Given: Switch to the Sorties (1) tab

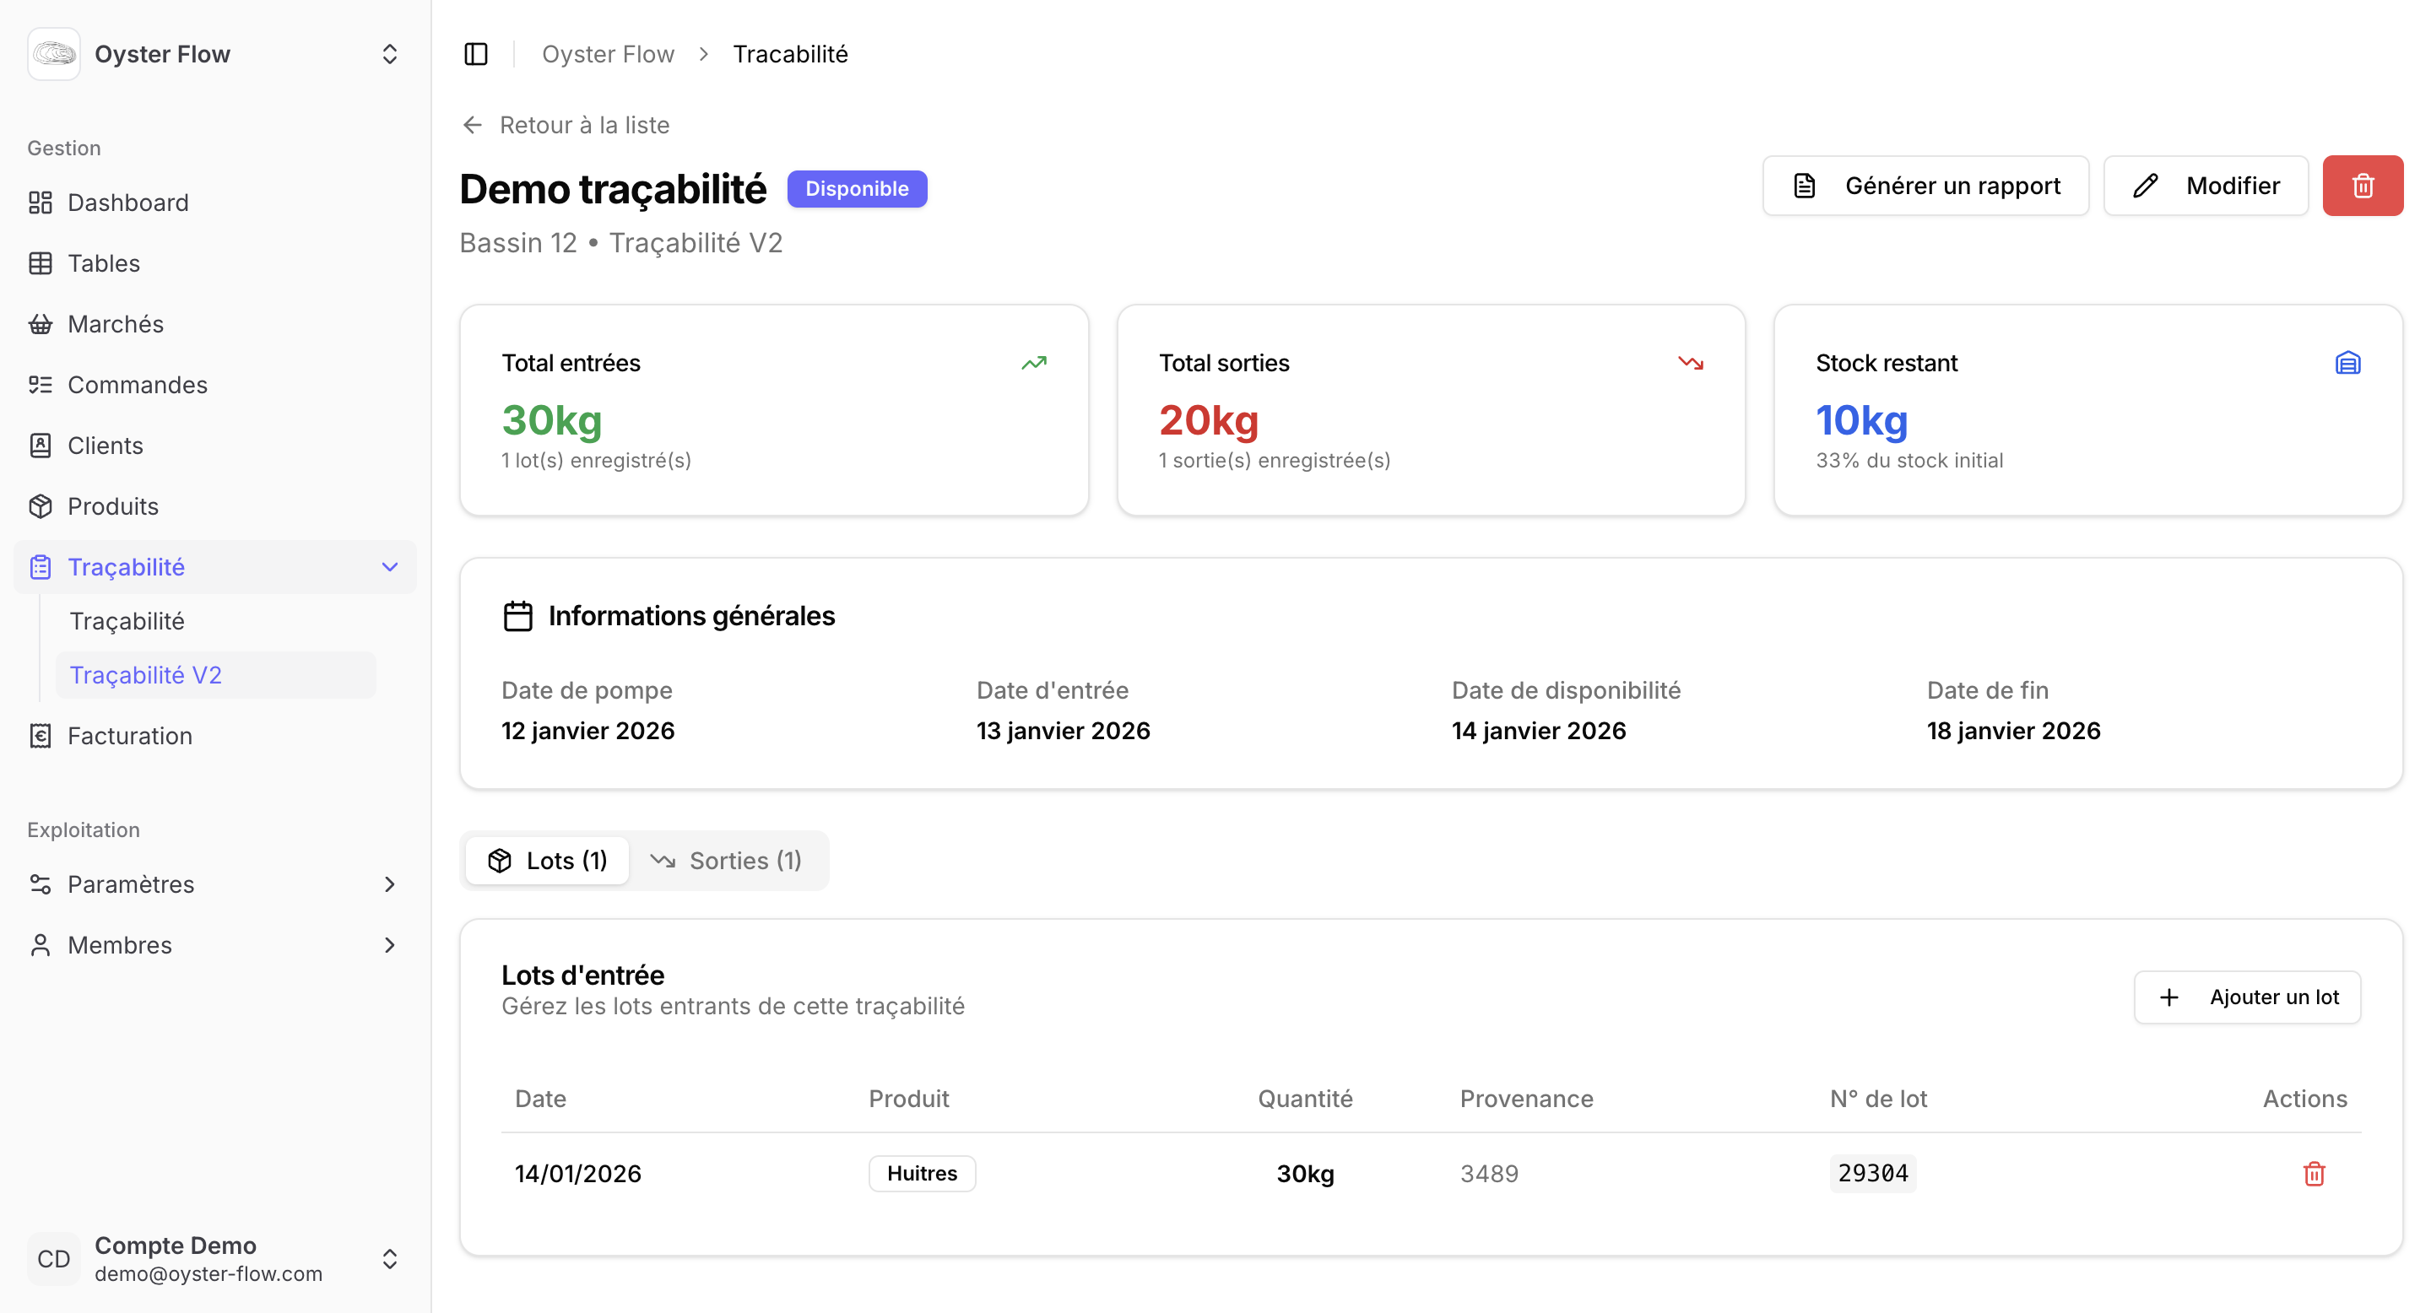Looking at the screenshot, I should (727, 860).
